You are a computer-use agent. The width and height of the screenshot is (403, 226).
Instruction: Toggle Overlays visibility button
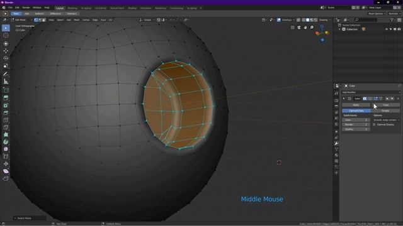tap(279, 19)
